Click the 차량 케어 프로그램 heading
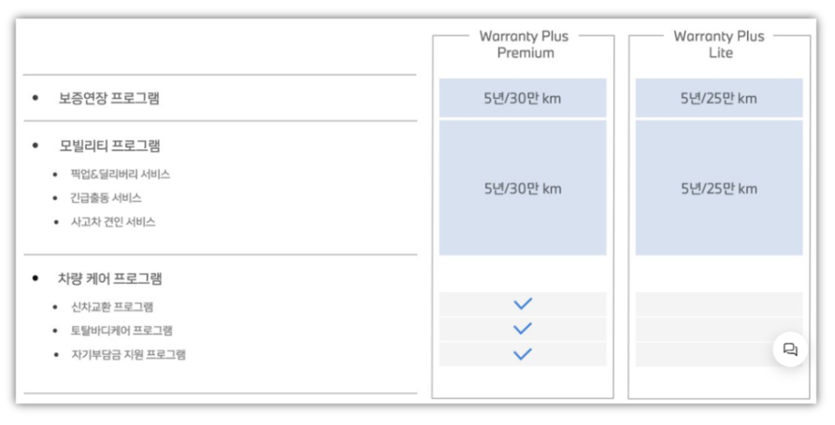Viewport: 835px width, 425px height. [x=110, y=278]
